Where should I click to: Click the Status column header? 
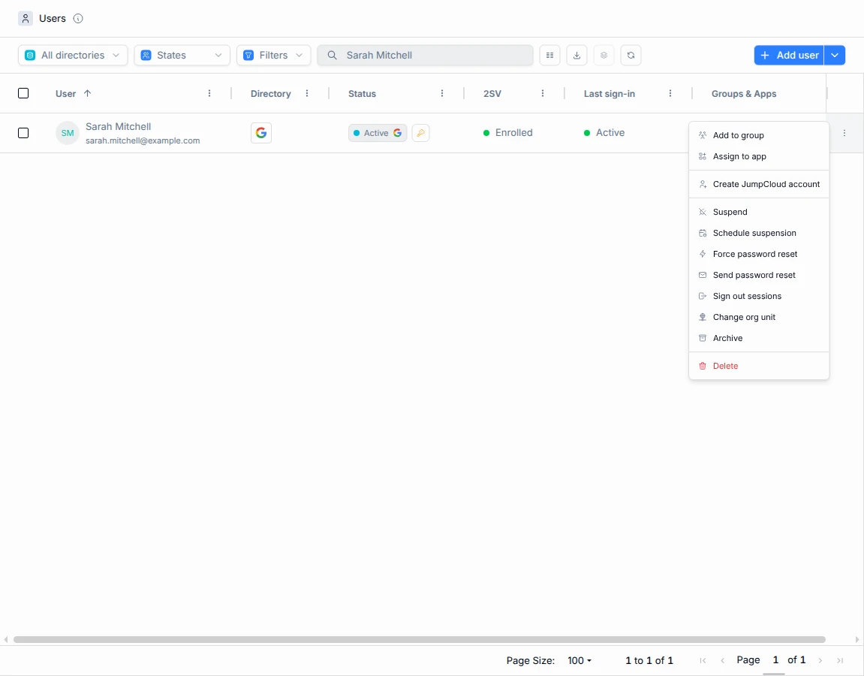tap(362, 94)
